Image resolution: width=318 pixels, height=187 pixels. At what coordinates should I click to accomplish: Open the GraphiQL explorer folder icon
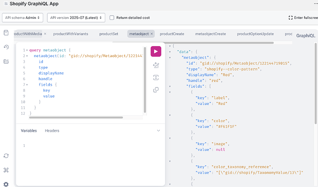6,61
